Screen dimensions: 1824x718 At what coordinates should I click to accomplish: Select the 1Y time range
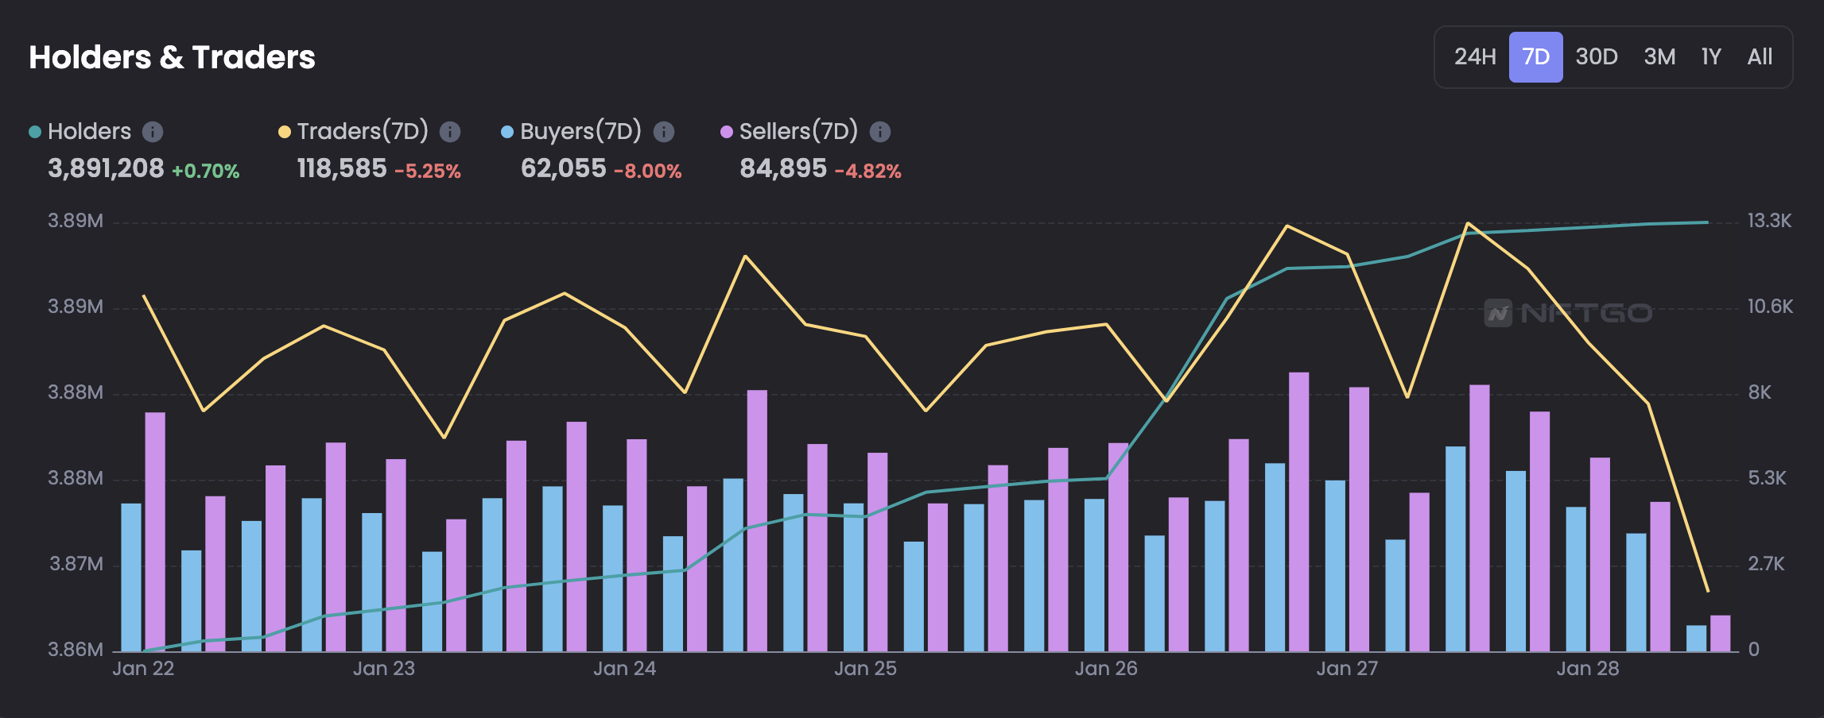pos(1711,57)
